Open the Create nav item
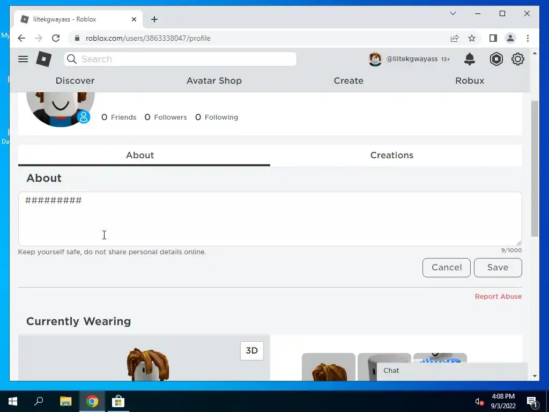This screenshot has height=412, width=549. pos(348,80)
